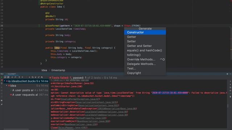232x130 pixels.
Task: Click test tree horizontal scrollbar
Action: pos(16,129)
